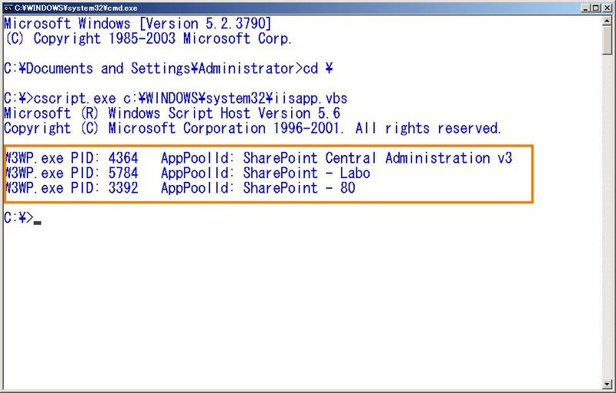
Task: Click the 'SharePoint - Labo' text
Action: click(306, 173)
